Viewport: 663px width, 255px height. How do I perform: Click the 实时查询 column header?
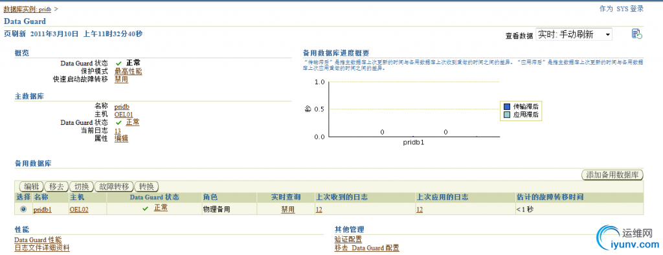click(286, 197)
